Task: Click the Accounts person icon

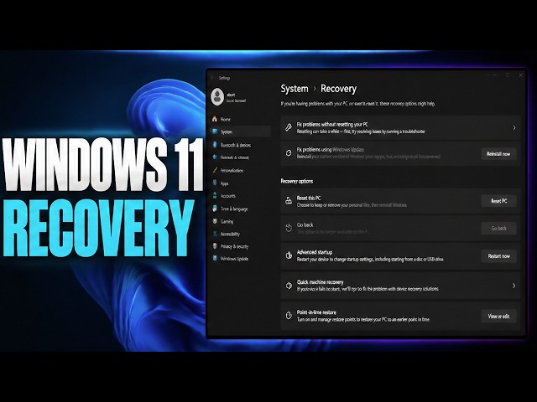Action: 215,195
